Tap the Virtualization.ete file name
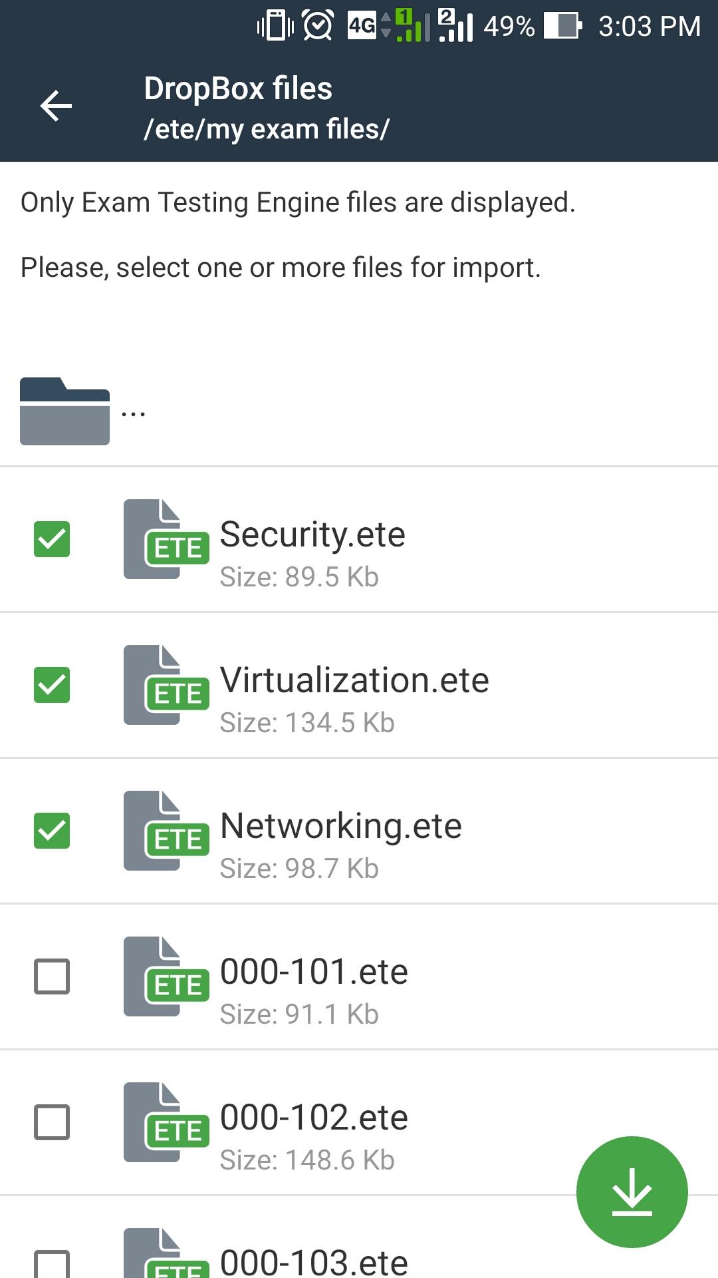The width and height of the screenshot is (718, 1278). [354, 680]
